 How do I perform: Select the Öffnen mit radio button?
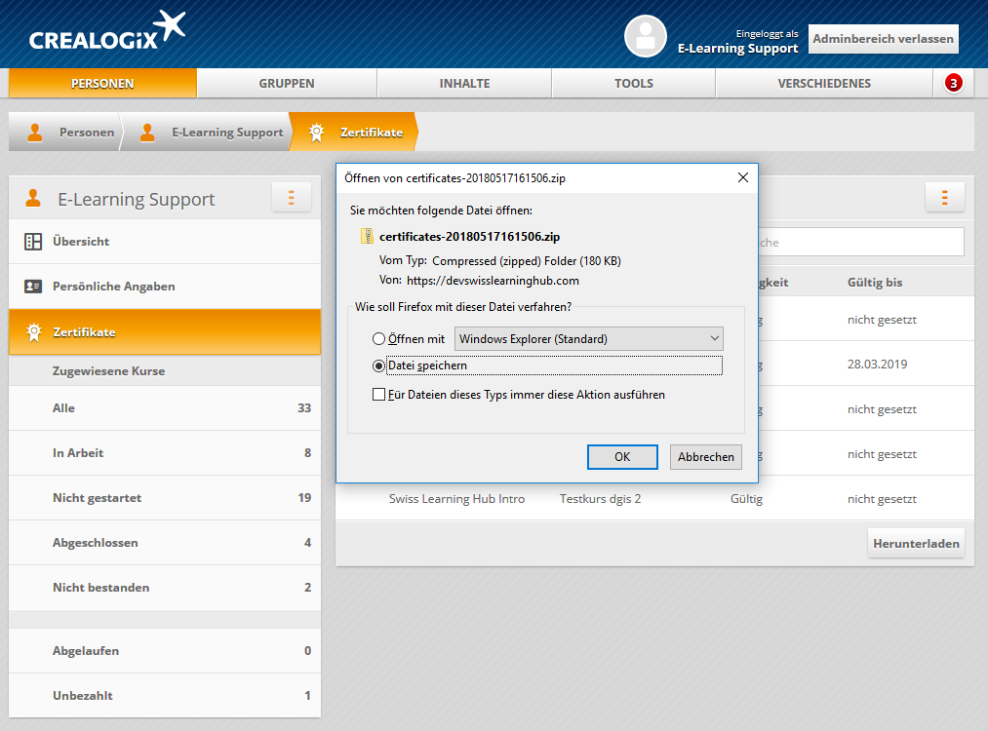click(379, 339)
